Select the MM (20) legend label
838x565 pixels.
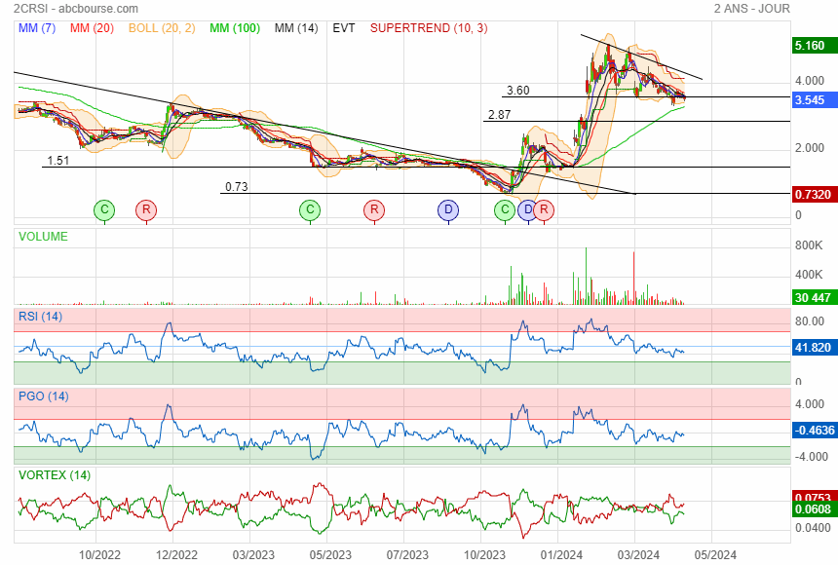pos(92,28)
